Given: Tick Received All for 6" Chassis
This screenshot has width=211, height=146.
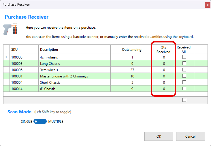Looking at the screenshot, I should pyautogui.click(x=184, y=89).
